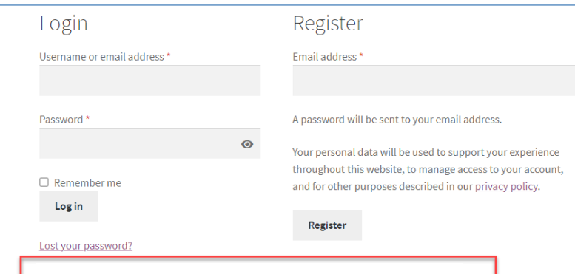
Task: Select the Register email address field
Action: (434, 81)
